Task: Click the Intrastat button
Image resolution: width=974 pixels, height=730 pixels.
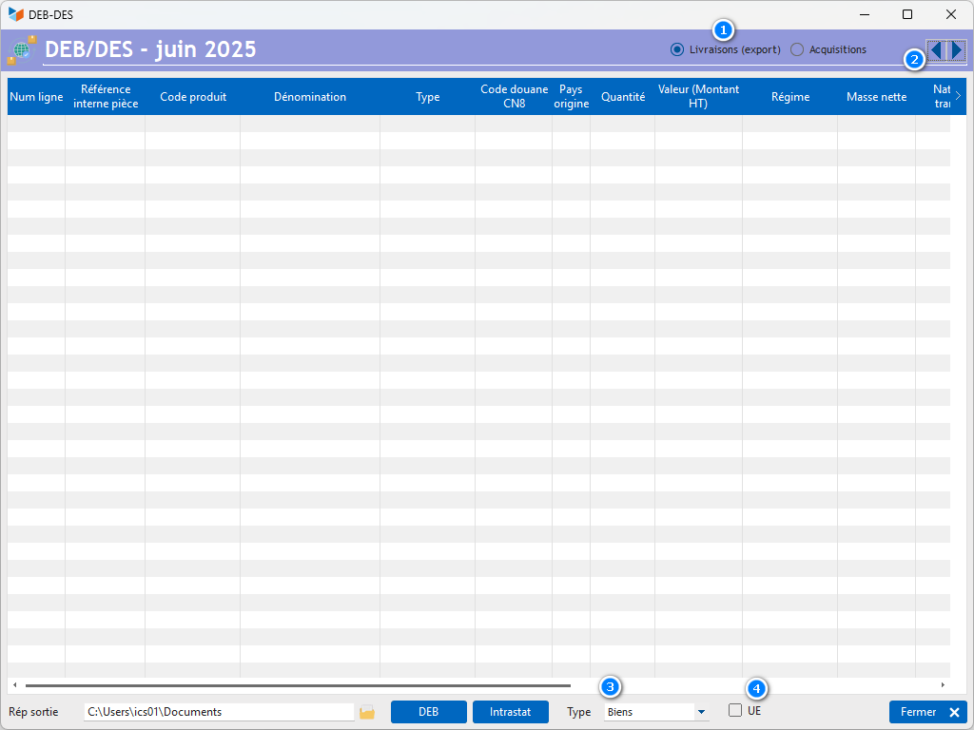Action: click(x=510, y=712)
